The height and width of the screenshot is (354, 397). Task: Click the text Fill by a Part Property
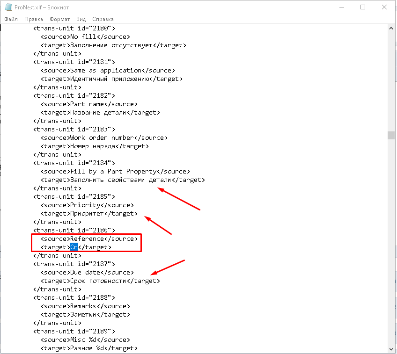click(113, 172)
